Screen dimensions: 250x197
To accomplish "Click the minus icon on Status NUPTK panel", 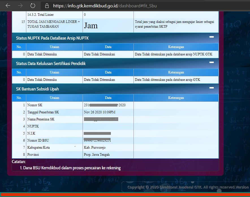I will coord(212,37).
